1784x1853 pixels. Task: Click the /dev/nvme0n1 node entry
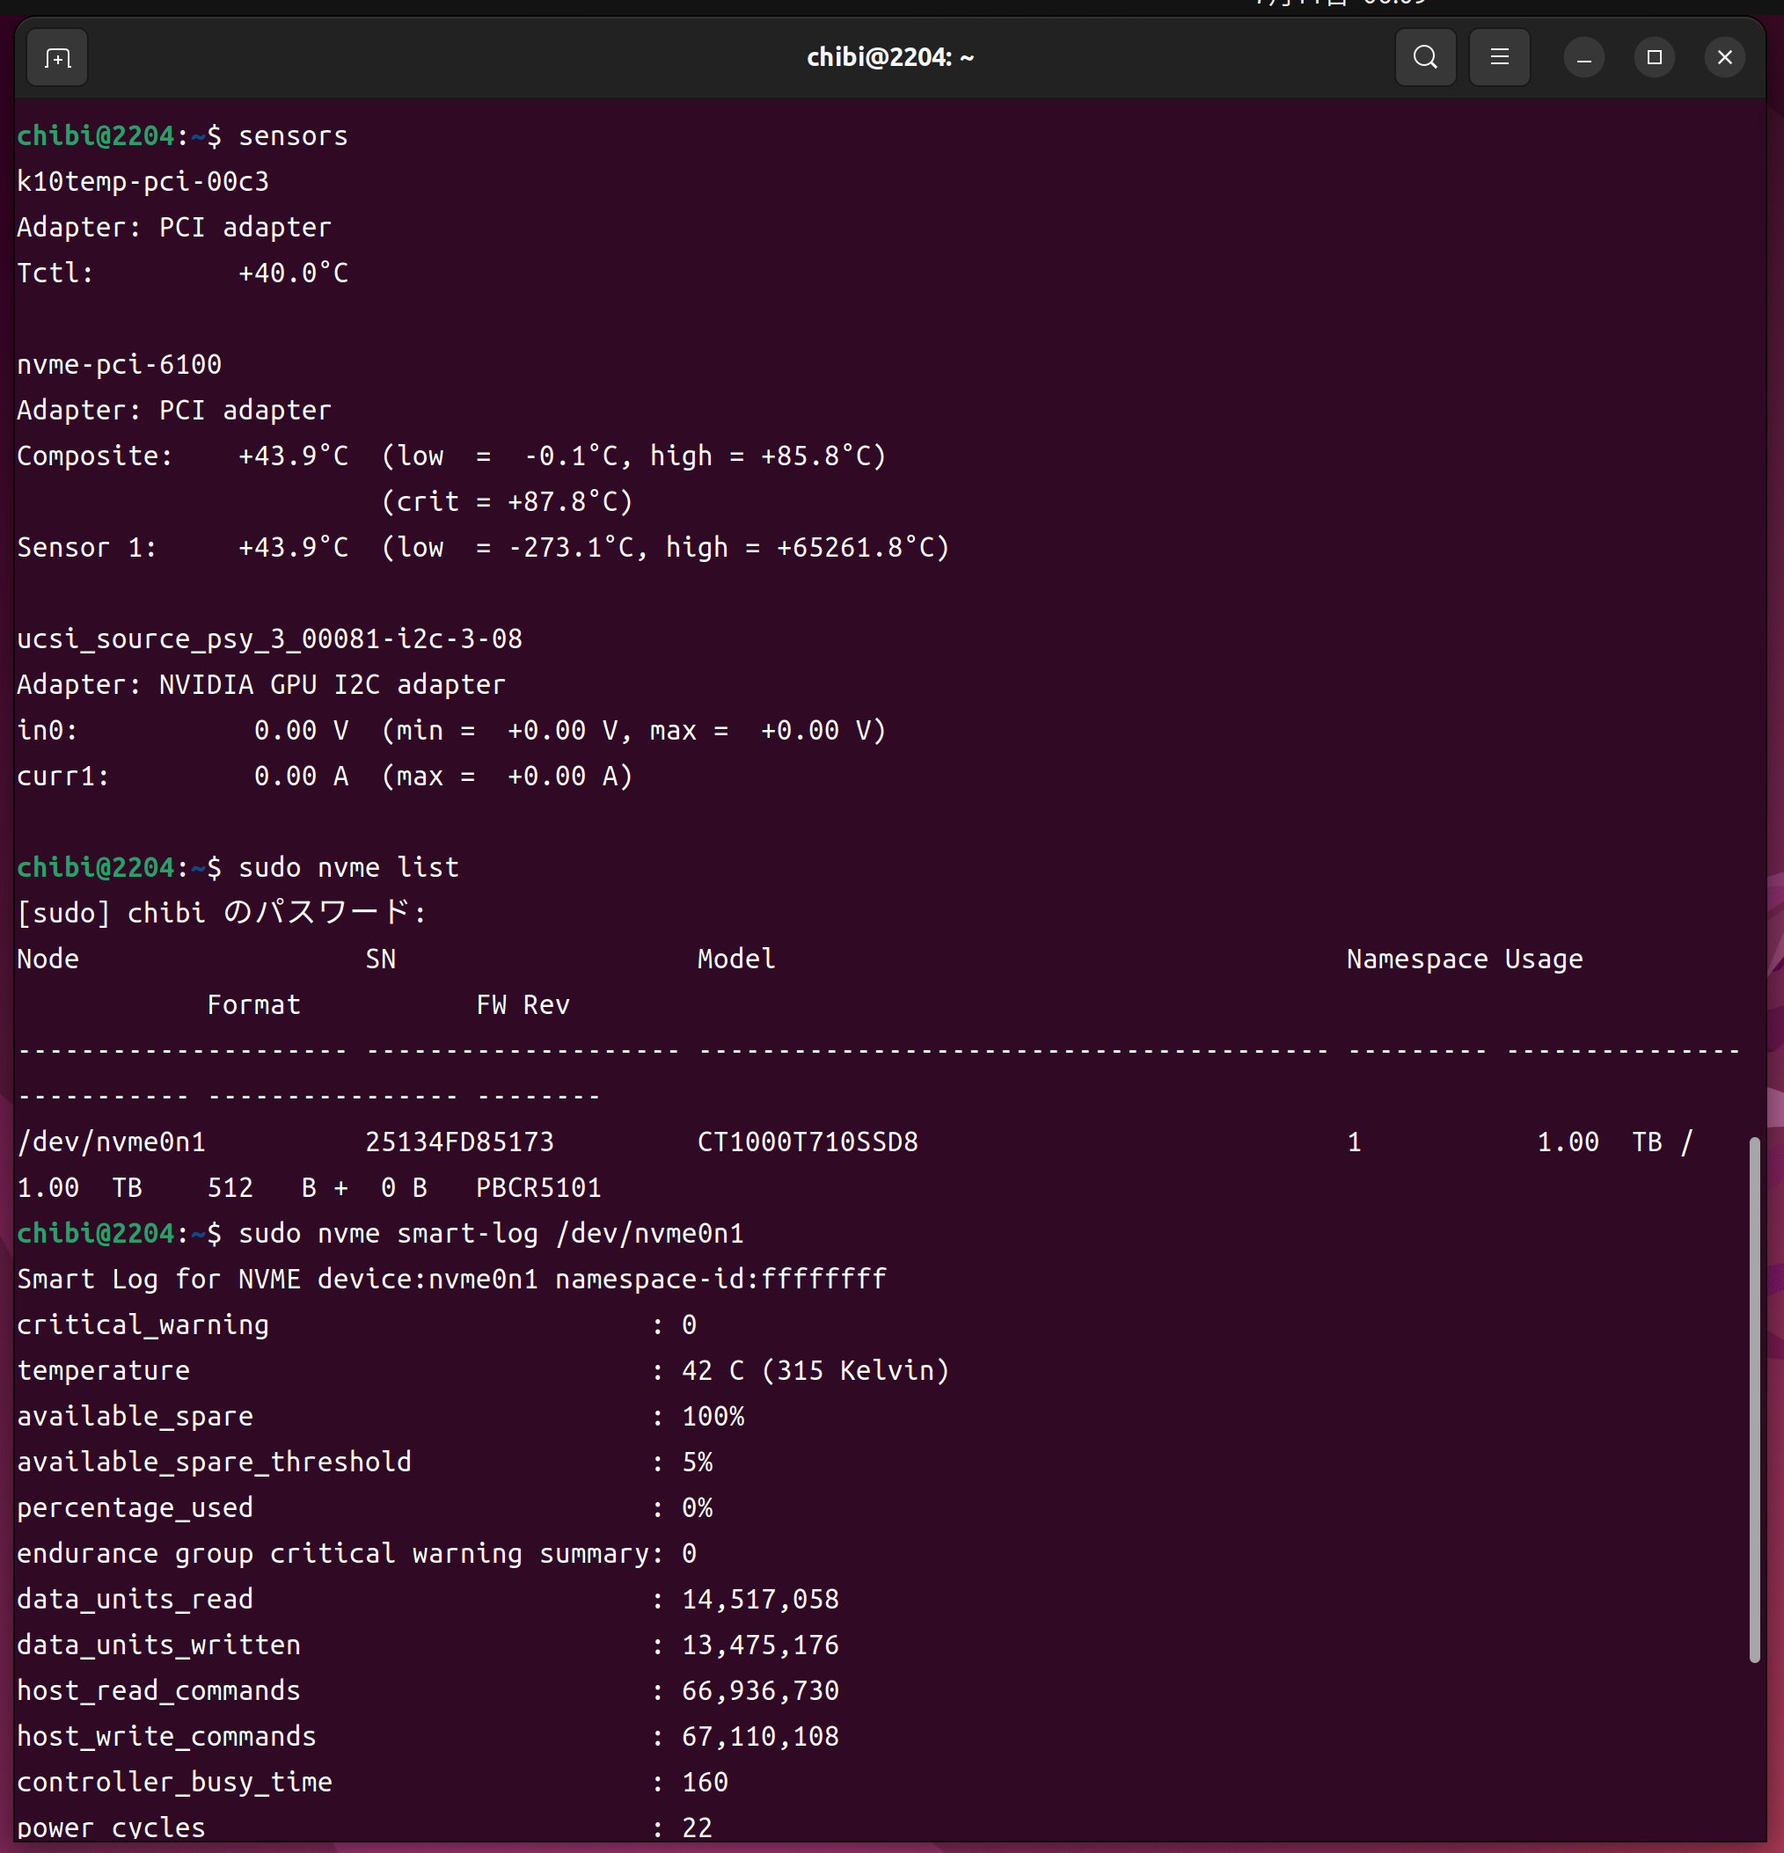pos(112,1142)
